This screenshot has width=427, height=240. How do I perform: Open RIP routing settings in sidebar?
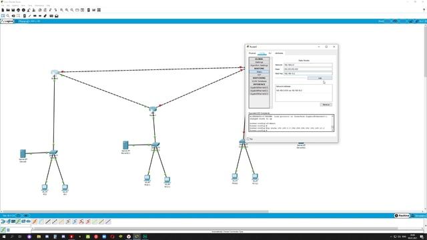(259, 75)
